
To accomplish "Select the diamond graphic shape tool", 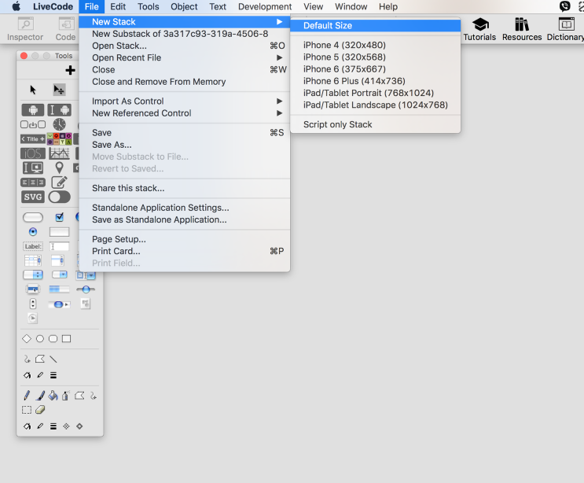I will [x=27, y=339].
